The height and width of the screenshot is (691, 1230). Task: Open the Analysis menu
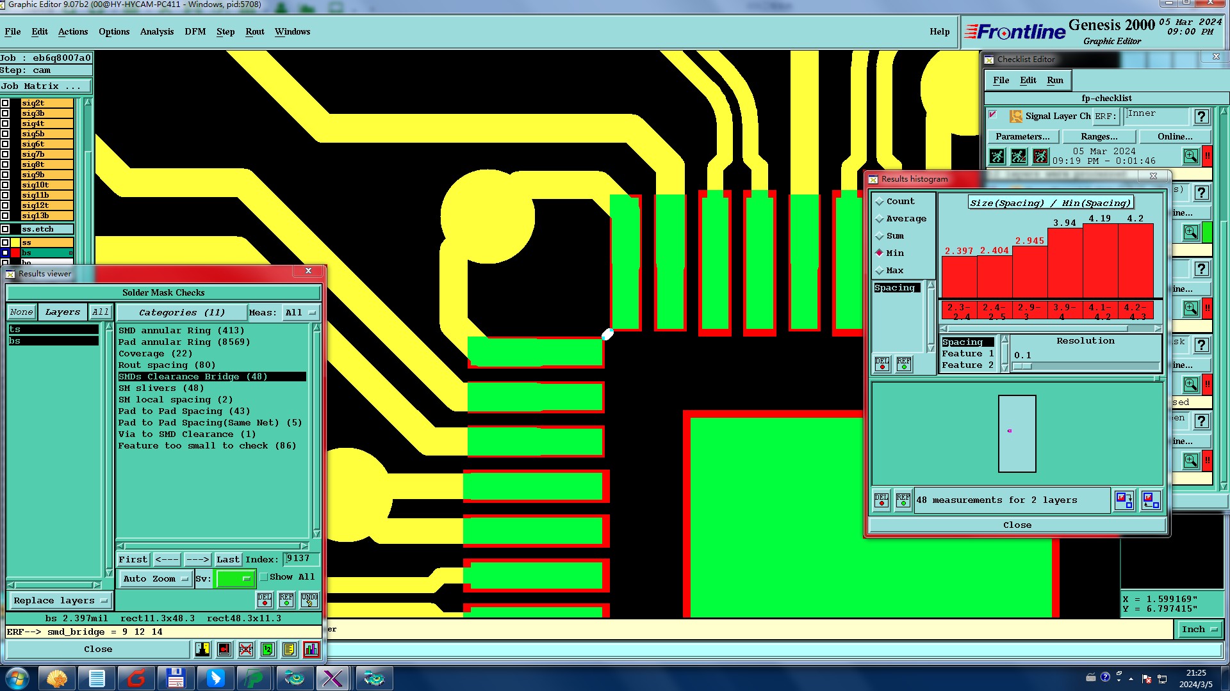[x=157, y=32]
